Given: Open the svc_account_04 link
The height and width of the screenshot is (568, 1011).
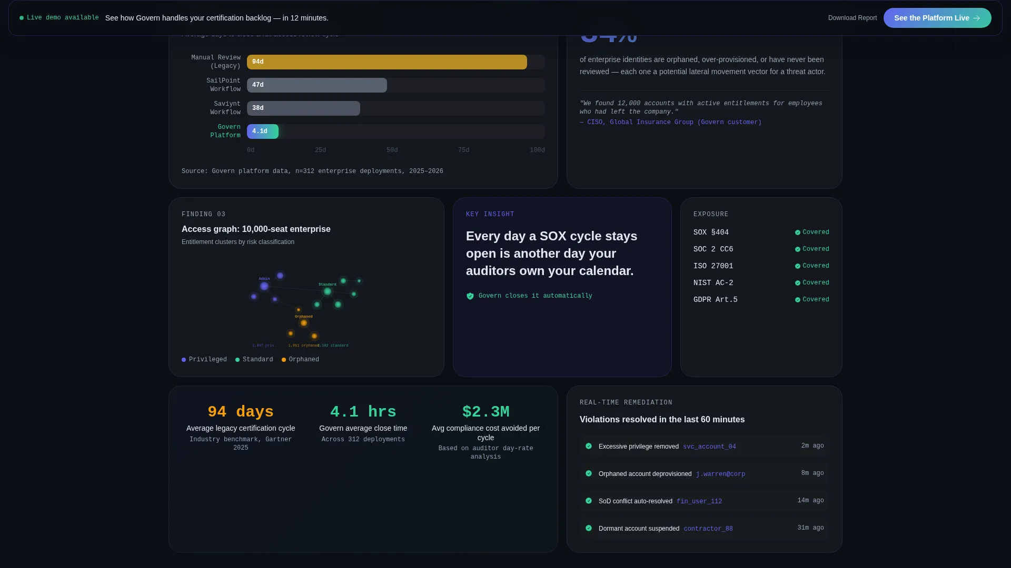Looking at the screenshot, I should (709, 447).
